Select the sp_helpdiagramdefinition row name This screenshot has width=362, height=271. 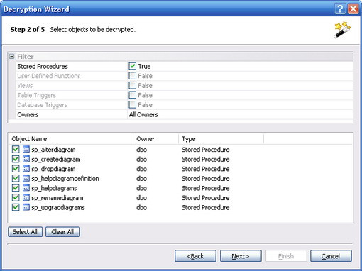(65, 179)
